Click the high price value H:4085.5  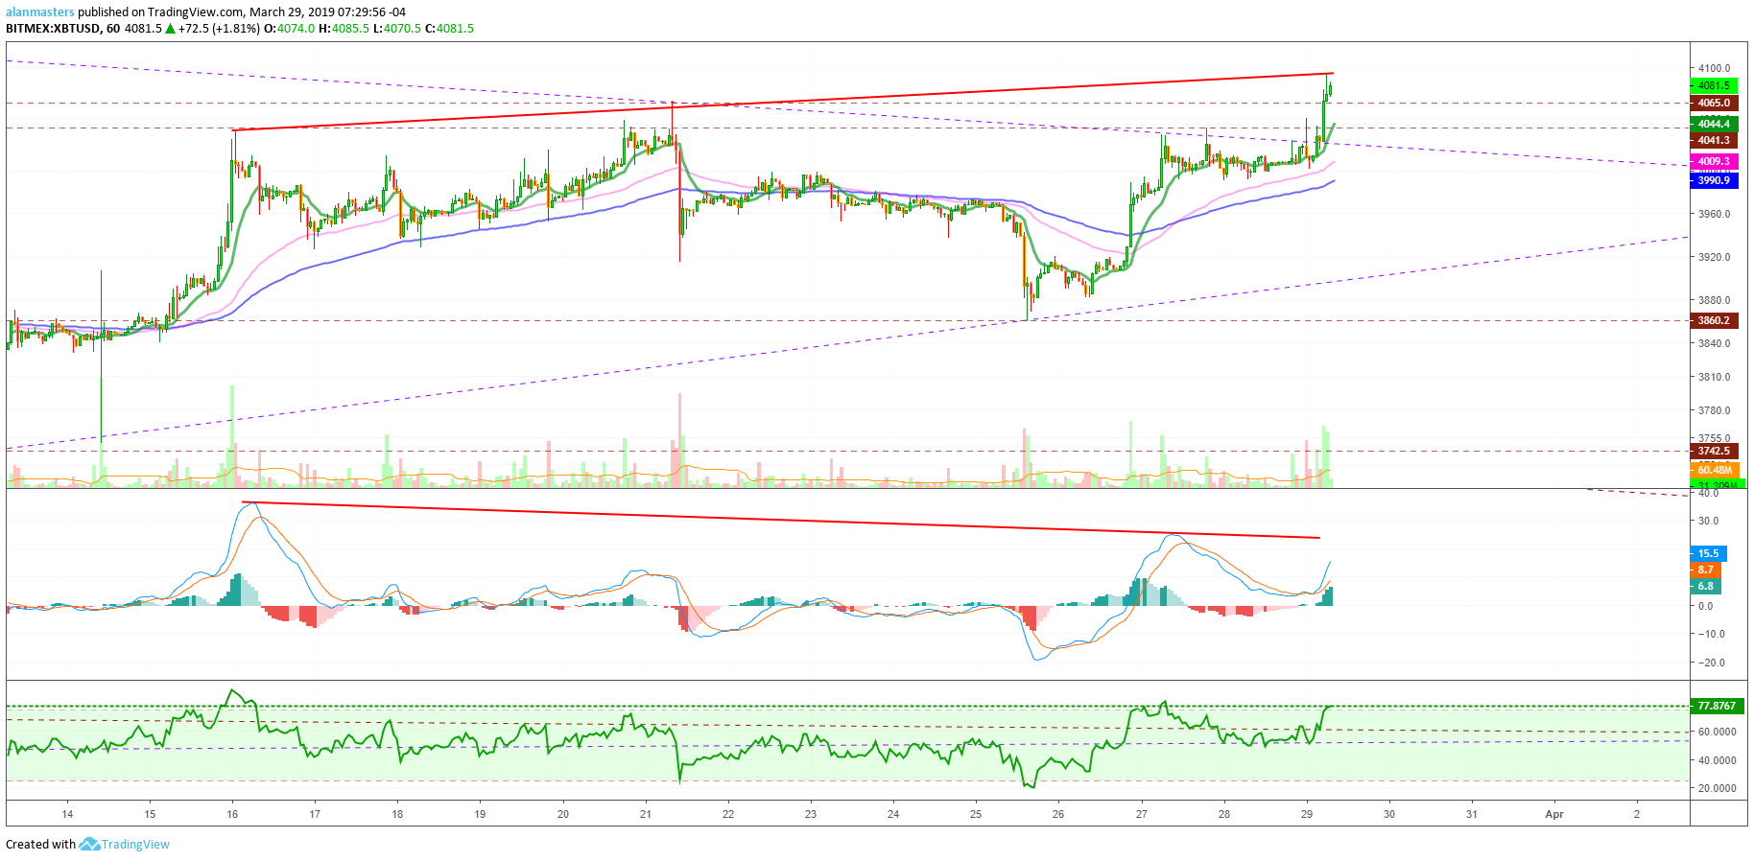344,29
